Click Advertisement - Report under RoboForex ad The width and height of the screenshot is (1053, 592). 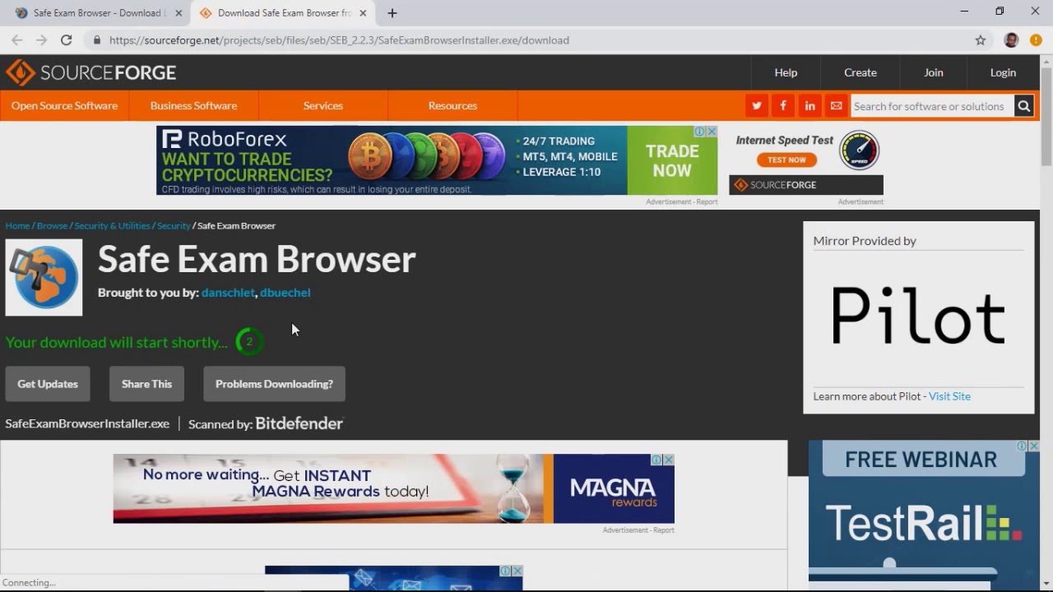(x=682, y=201)
